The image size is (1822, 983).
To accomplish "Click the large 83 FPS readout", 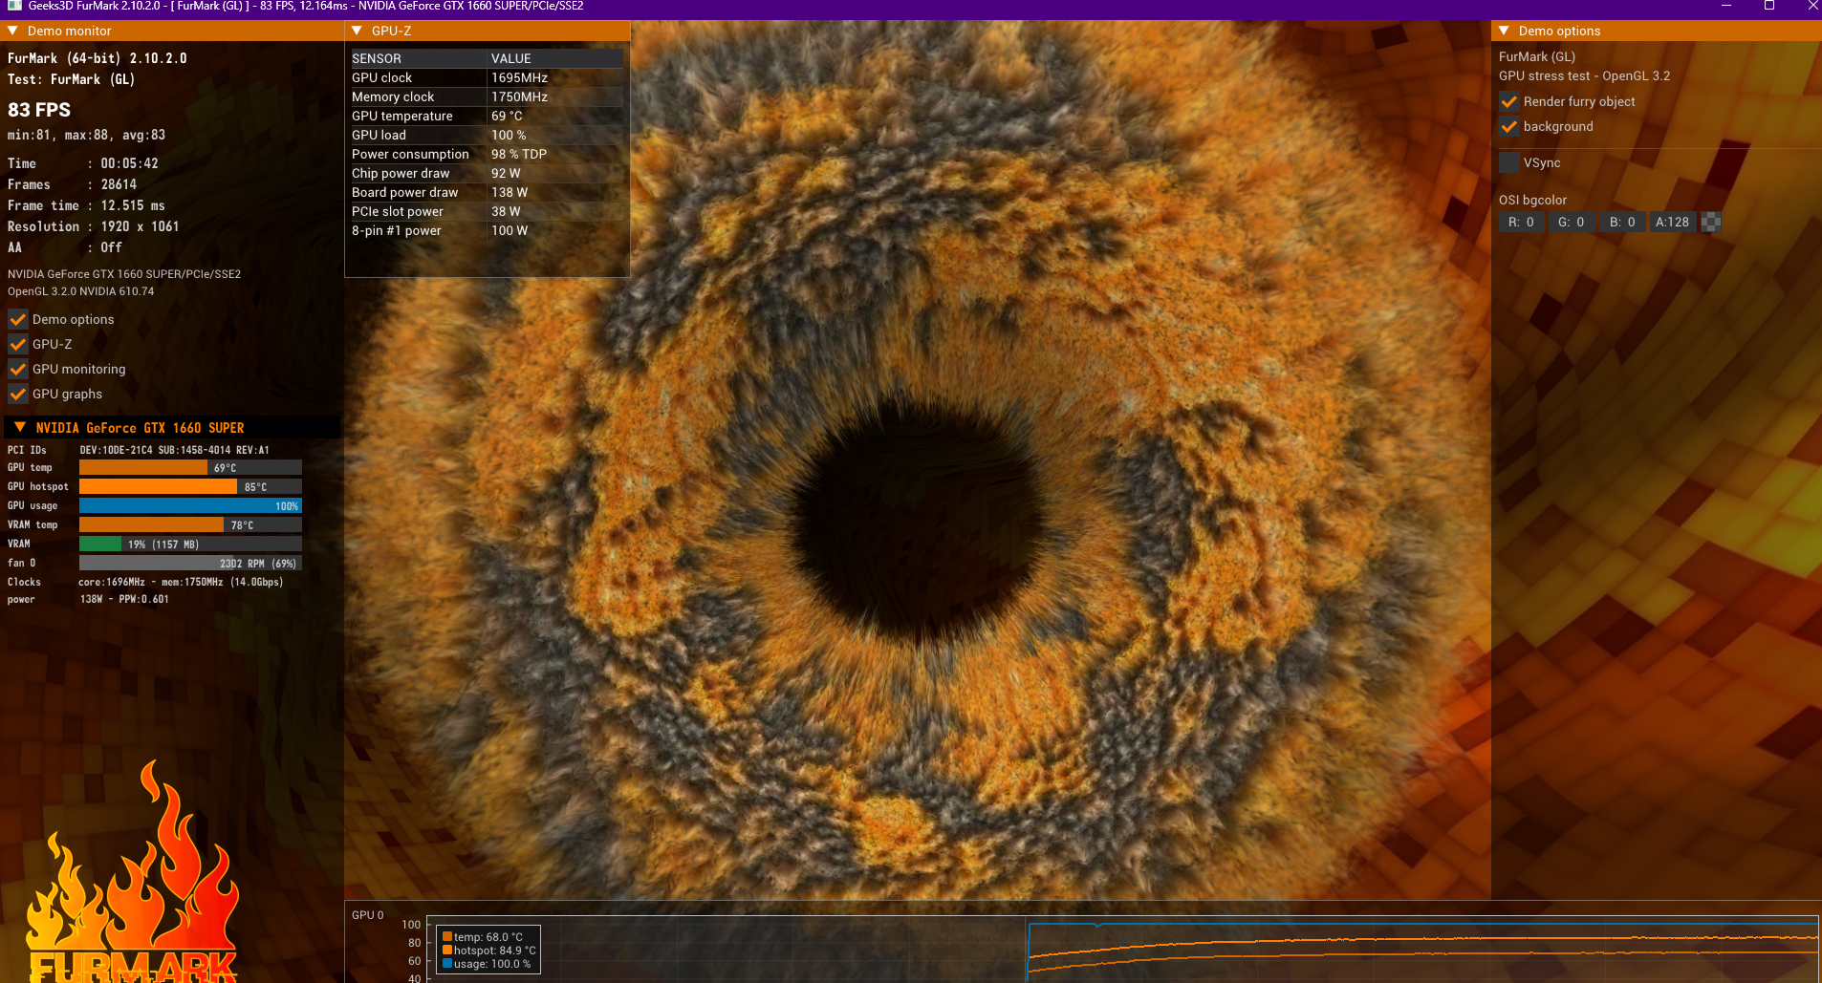I will coord(39,110).
